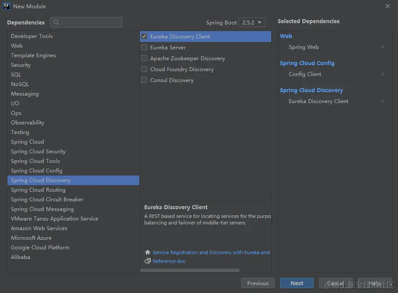This screenshot has width=398, height=293.
Task: Enable the Eureka Server checkbox
Action: point(144,47)
